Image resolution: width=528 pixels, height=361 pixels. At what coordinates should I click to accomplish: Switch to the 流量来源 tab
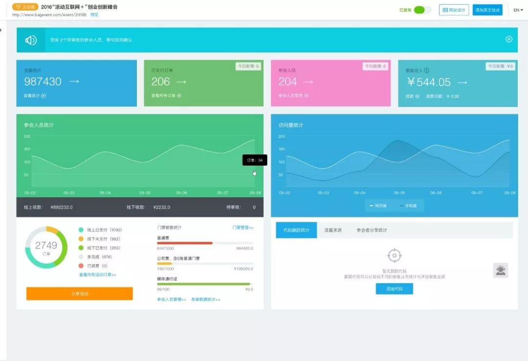point(333,230)
